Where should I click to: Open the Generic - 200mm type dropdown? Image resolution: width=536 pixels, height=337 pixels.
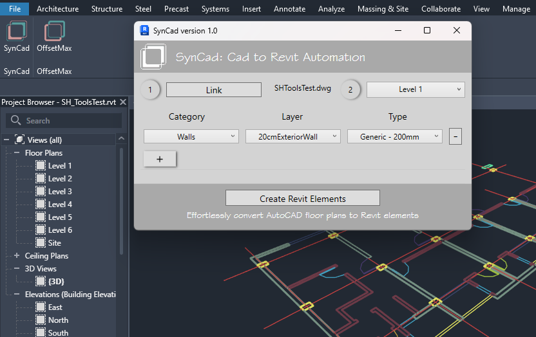click(x=395, y=136)
